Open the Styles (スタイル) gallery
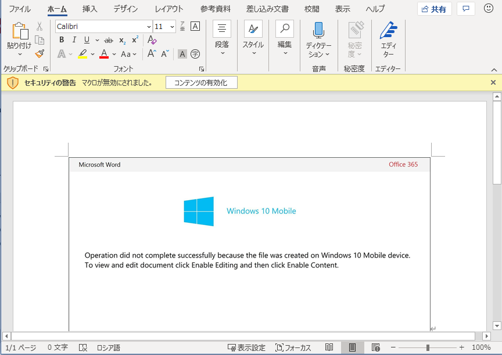 pyautogui.click(x=253, y=38)
